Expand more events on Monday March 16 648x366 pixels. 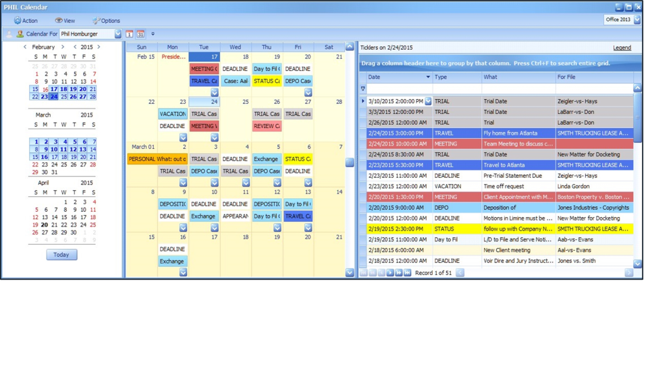coord(183,272)
